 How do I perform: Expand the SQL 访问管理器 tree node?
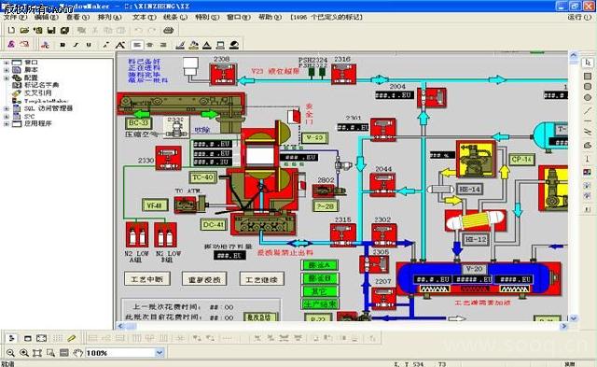click(7, 108)
